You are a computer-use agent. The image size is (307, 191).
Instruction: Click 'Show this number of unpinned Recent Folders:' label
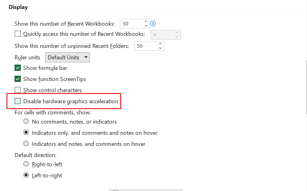point(72,46)
